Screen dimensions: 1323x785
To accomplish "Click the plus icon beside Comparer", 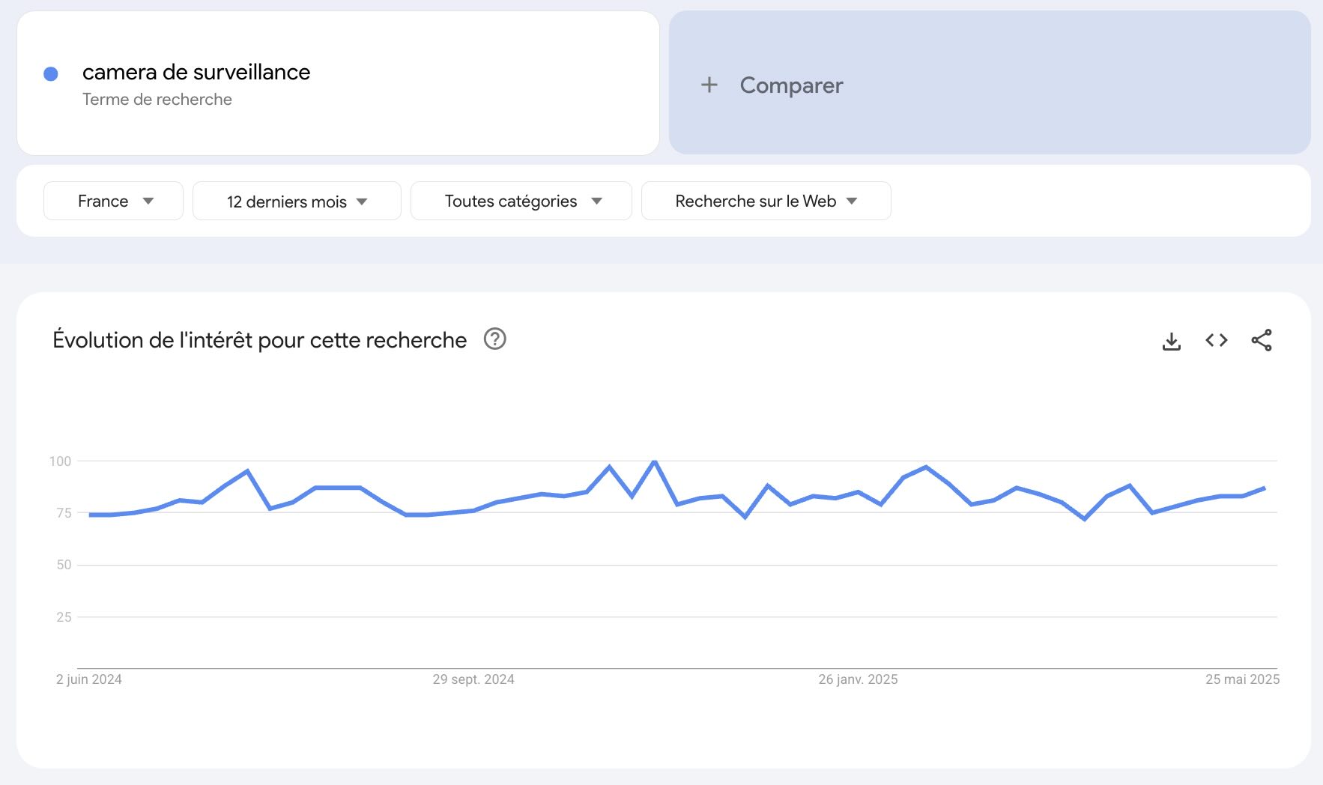I will click(x=709, y=85).
